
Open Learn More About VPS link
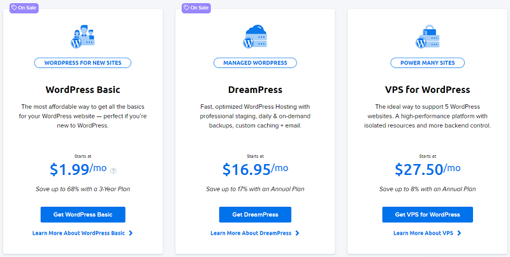pyautogui.click(x=423, y=233)
